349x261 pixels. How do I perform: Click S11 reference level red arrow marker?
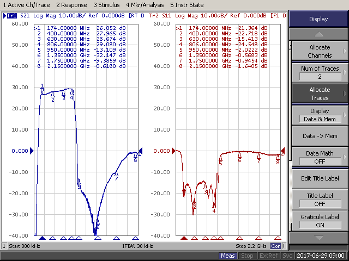coord(173,151)
